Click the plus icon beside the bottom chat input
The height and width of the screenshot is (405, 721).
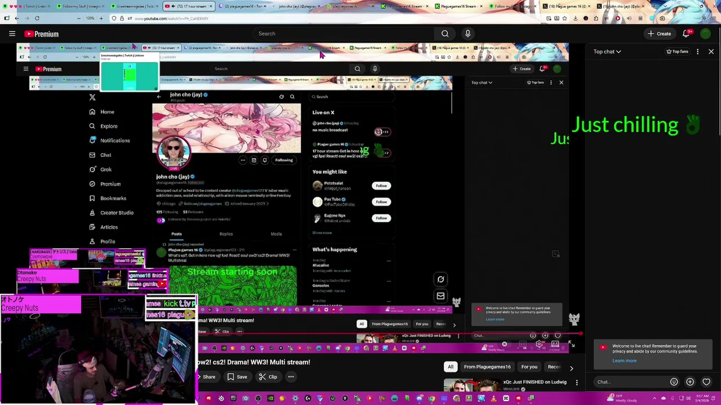(x=690, y=382)
